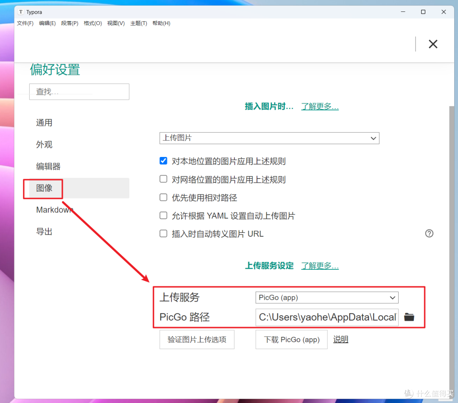Screen dimensions: 458x403
Task: Open the 格式(O) menu
Action: click(92, 23)
